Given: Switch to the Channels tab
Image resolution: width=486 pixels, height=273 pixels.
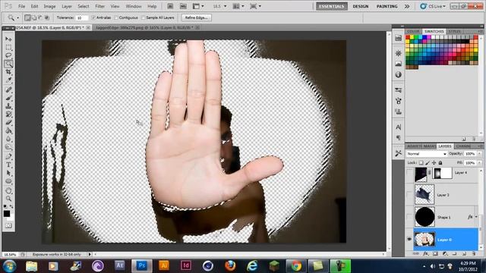Looking at the screenshot, I should [x=464, y=146].
